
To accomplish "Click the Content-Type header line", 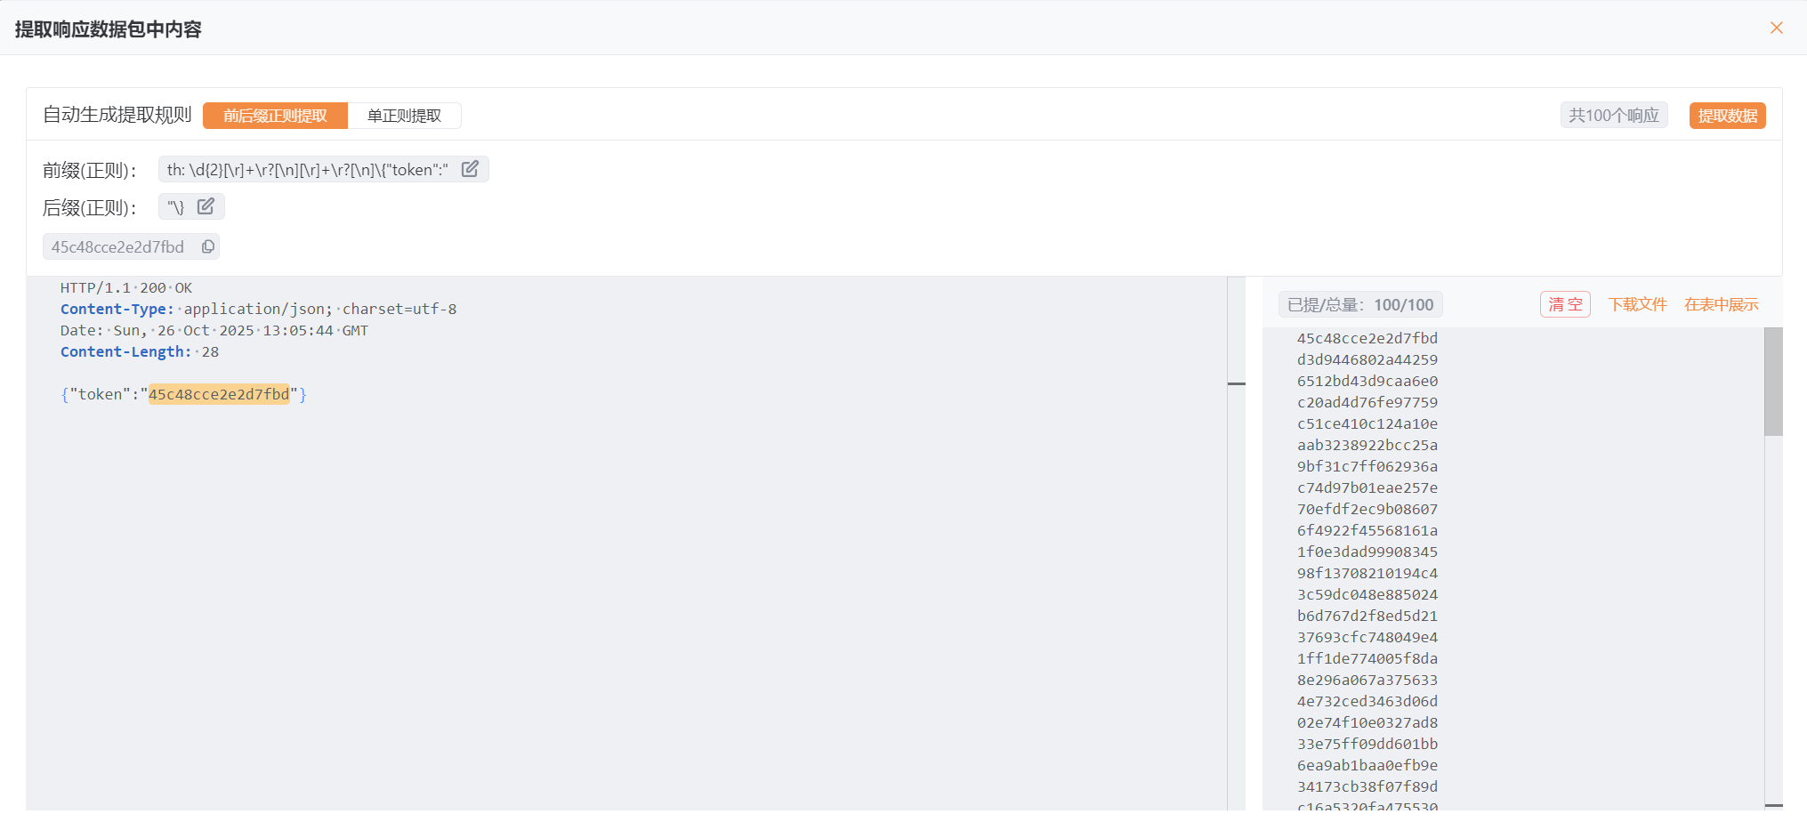I will point(258,309).
